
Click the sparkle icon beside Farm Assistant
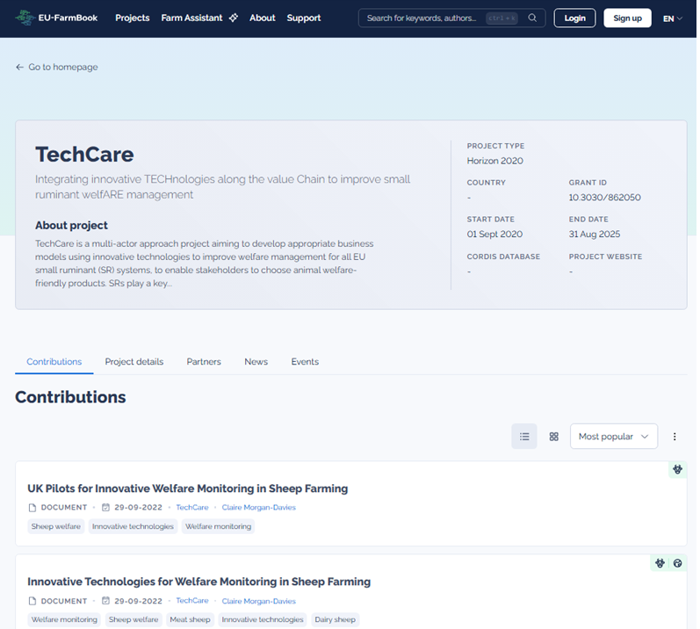(233, 18)
